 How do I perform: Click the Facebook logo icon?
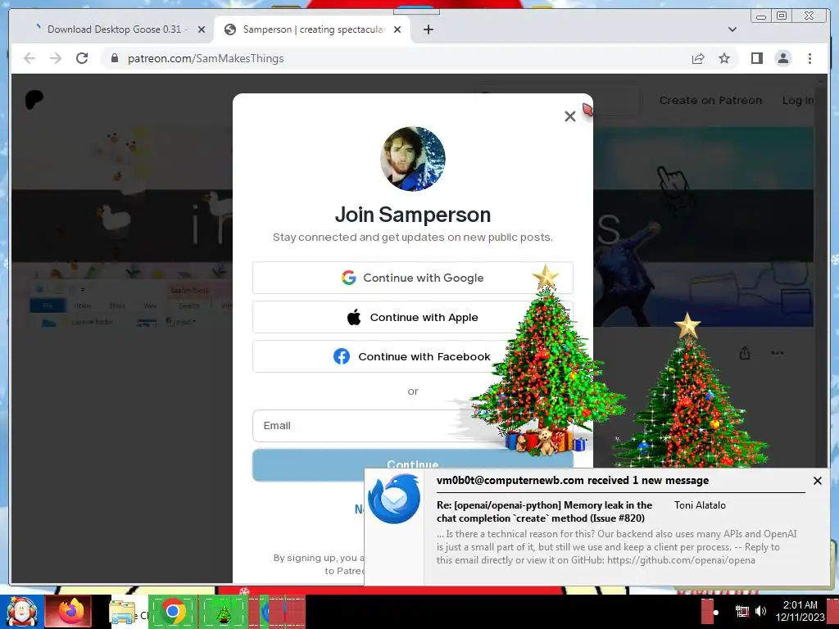click(x=342, y=356)
